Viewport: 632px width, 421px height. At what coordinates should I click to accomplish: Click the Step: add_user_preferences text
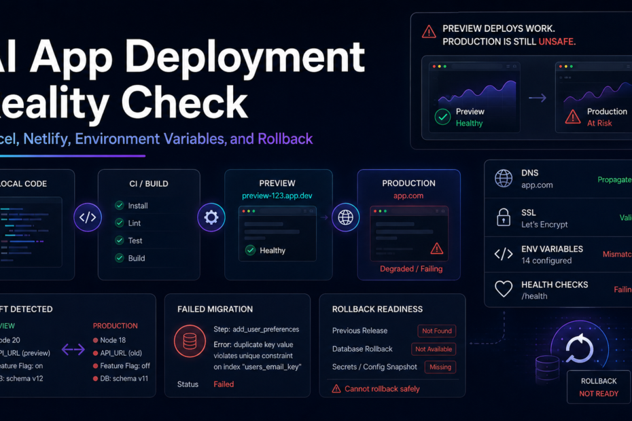(256, 329)
